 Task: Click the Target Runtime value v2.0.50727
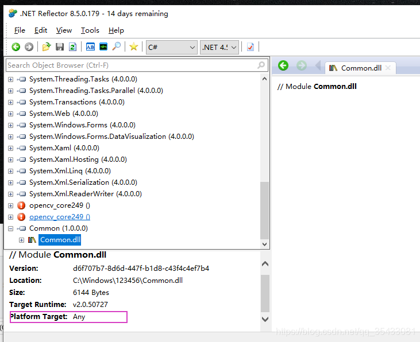(x=90, y=305)
